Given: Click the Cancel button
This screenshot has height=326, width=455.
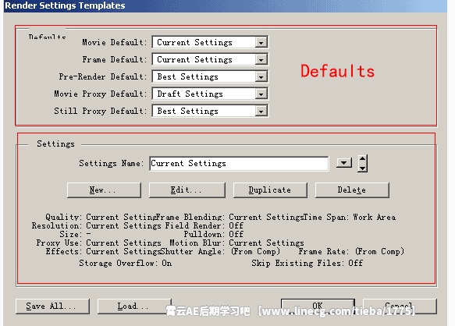Looking at the screenshot, I should coord(400,307).
